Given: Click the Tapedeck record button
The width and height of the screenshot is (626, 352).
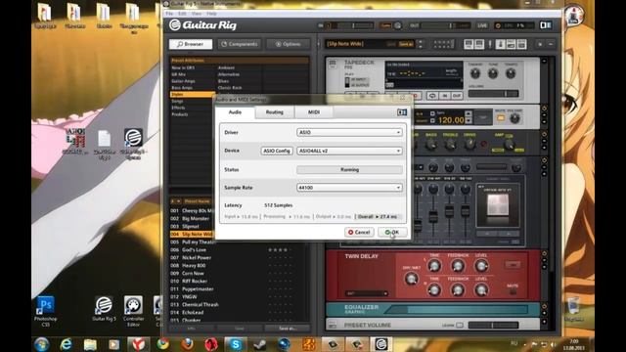Looking at the screenshot, I should click(415, 96).
